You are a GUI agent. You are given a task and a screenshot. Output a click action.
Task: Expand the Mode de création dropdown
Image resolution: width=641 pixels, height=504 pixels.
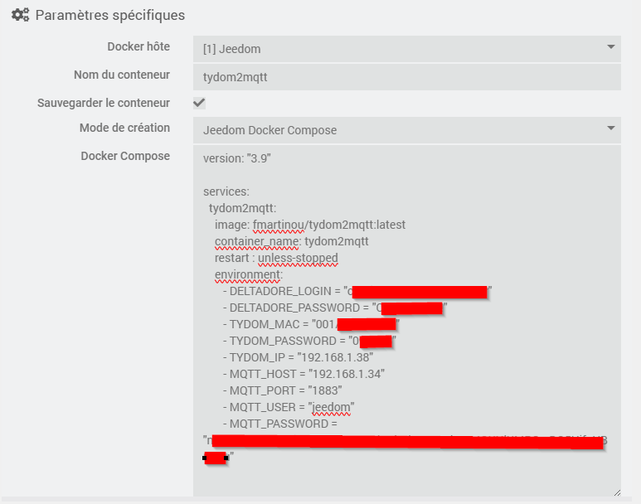(x=406, y=129)
